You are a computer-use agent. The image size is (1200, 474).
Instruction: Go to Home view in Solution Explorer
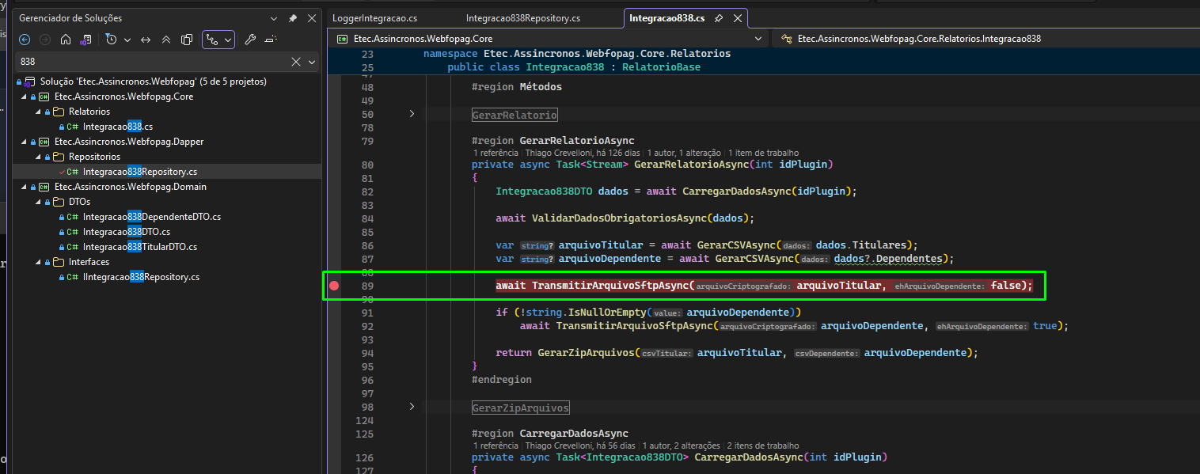(66, 40)
